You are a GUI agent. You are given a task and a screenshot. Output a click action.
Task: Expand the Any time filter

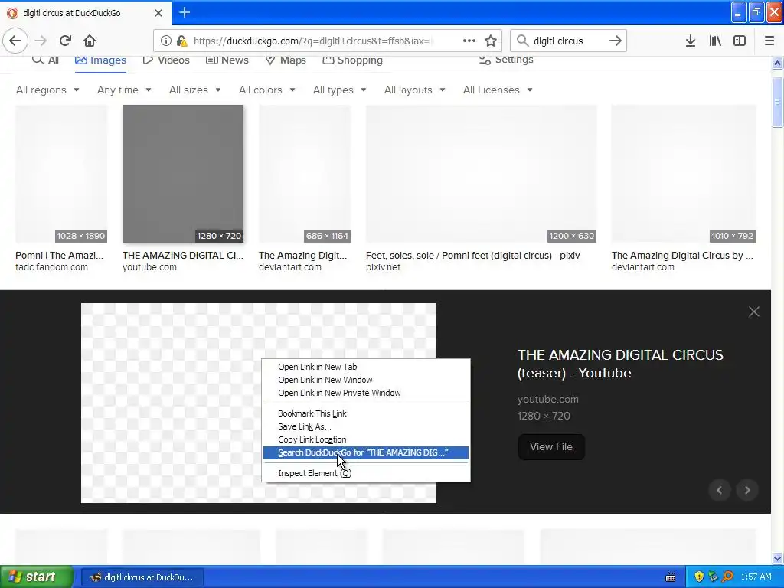point(124,90)
